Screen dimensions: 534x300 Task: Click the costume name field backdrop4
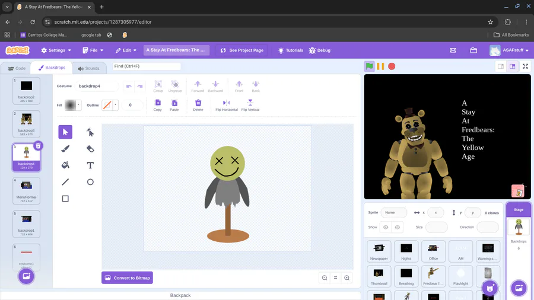pos(97,86)
